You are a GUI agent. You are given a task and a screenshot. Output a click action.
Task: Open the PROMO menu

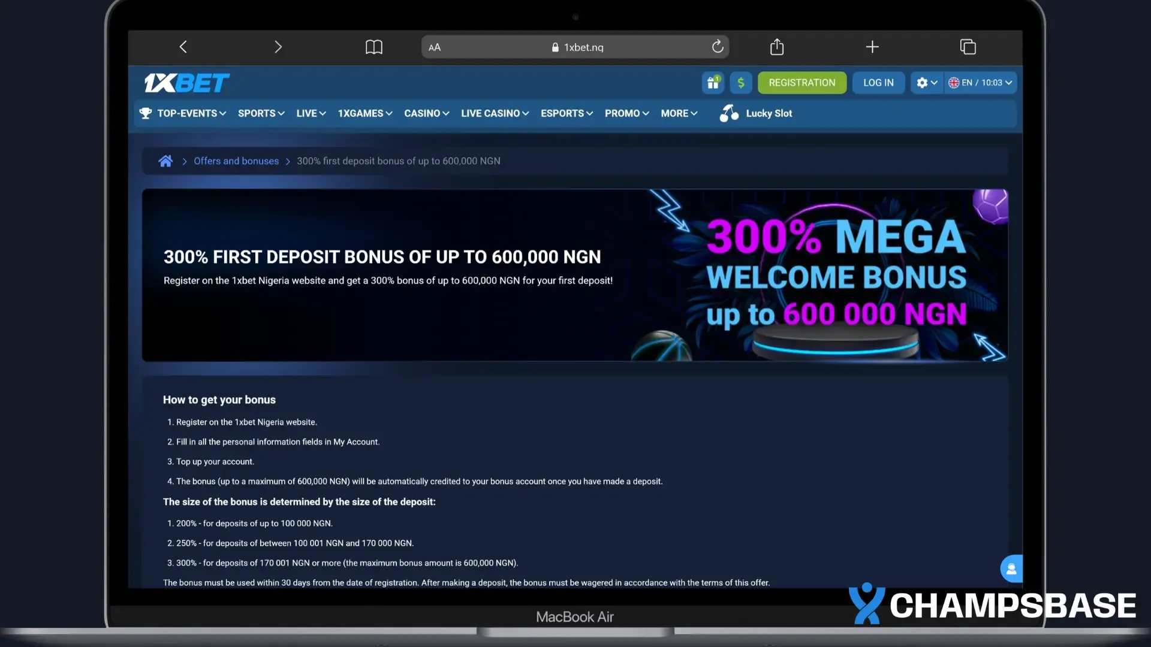627,113
